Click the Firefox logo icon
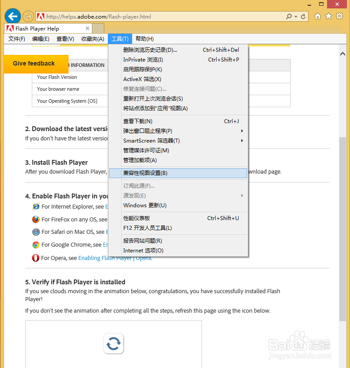The width and height of the screenshot is (350, 368). coord(36,220)
